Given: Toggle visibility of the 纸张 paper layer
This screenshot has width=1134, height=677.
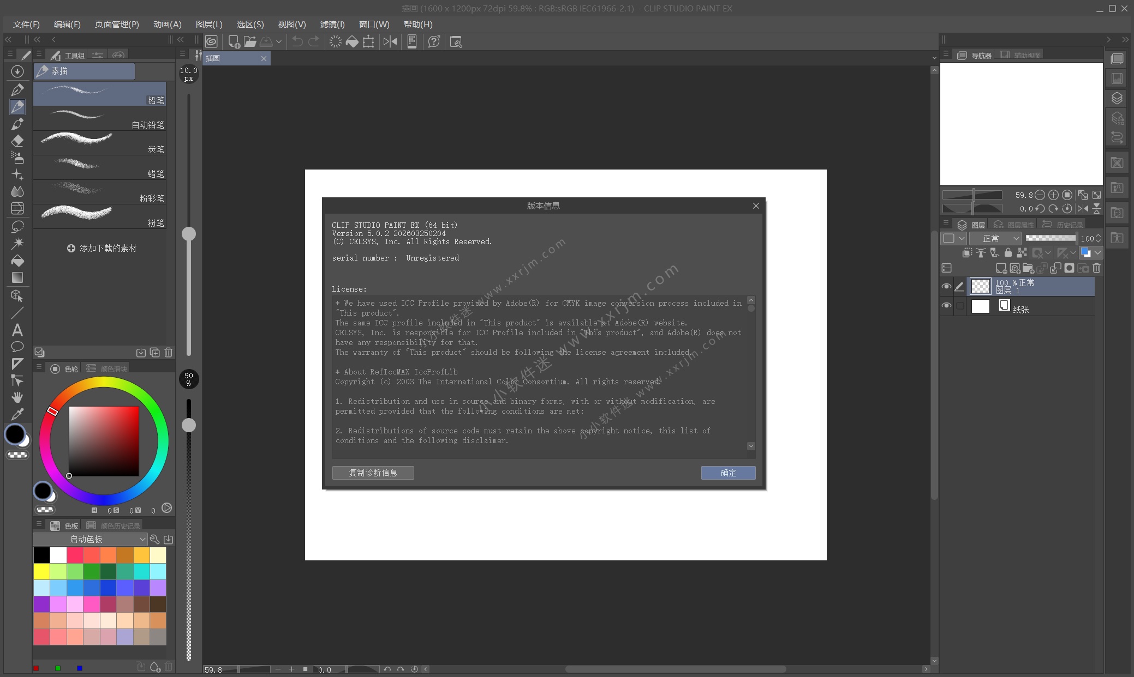Looking at the screenshot, I should tap(946, 306).
